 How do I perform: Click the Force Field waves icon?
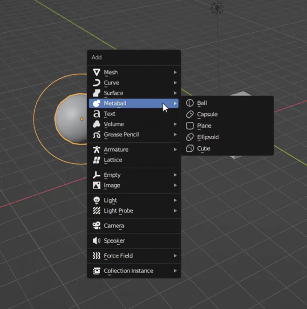pyautogui.click(x=96, y=256)
